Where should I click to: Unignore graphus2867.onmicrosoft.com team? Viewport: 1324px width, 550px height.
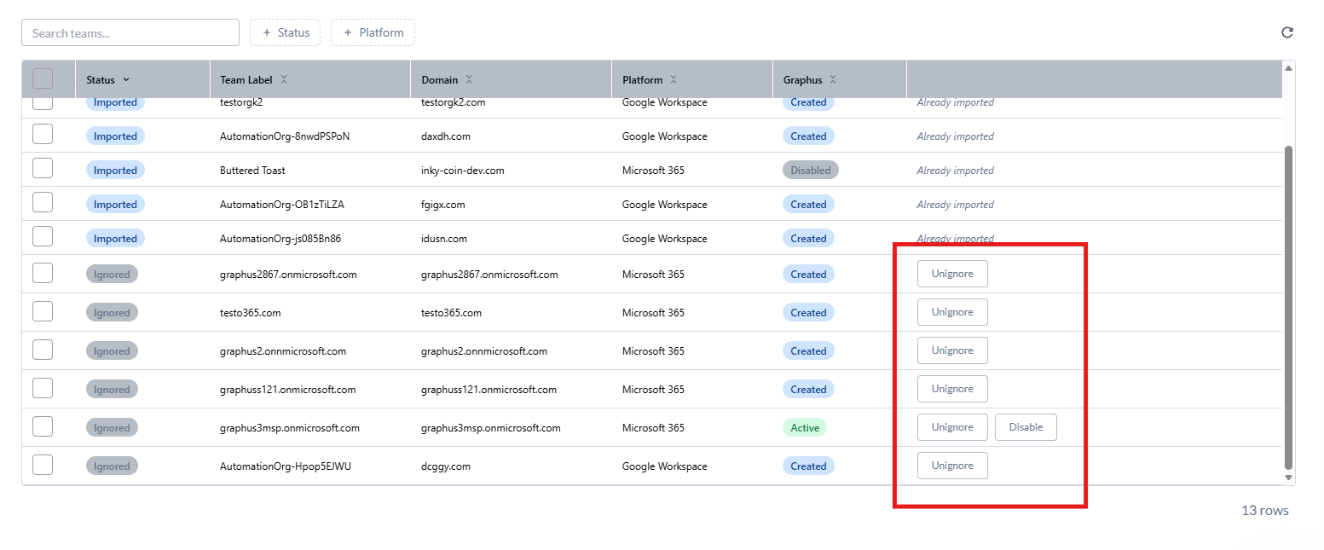952,274
